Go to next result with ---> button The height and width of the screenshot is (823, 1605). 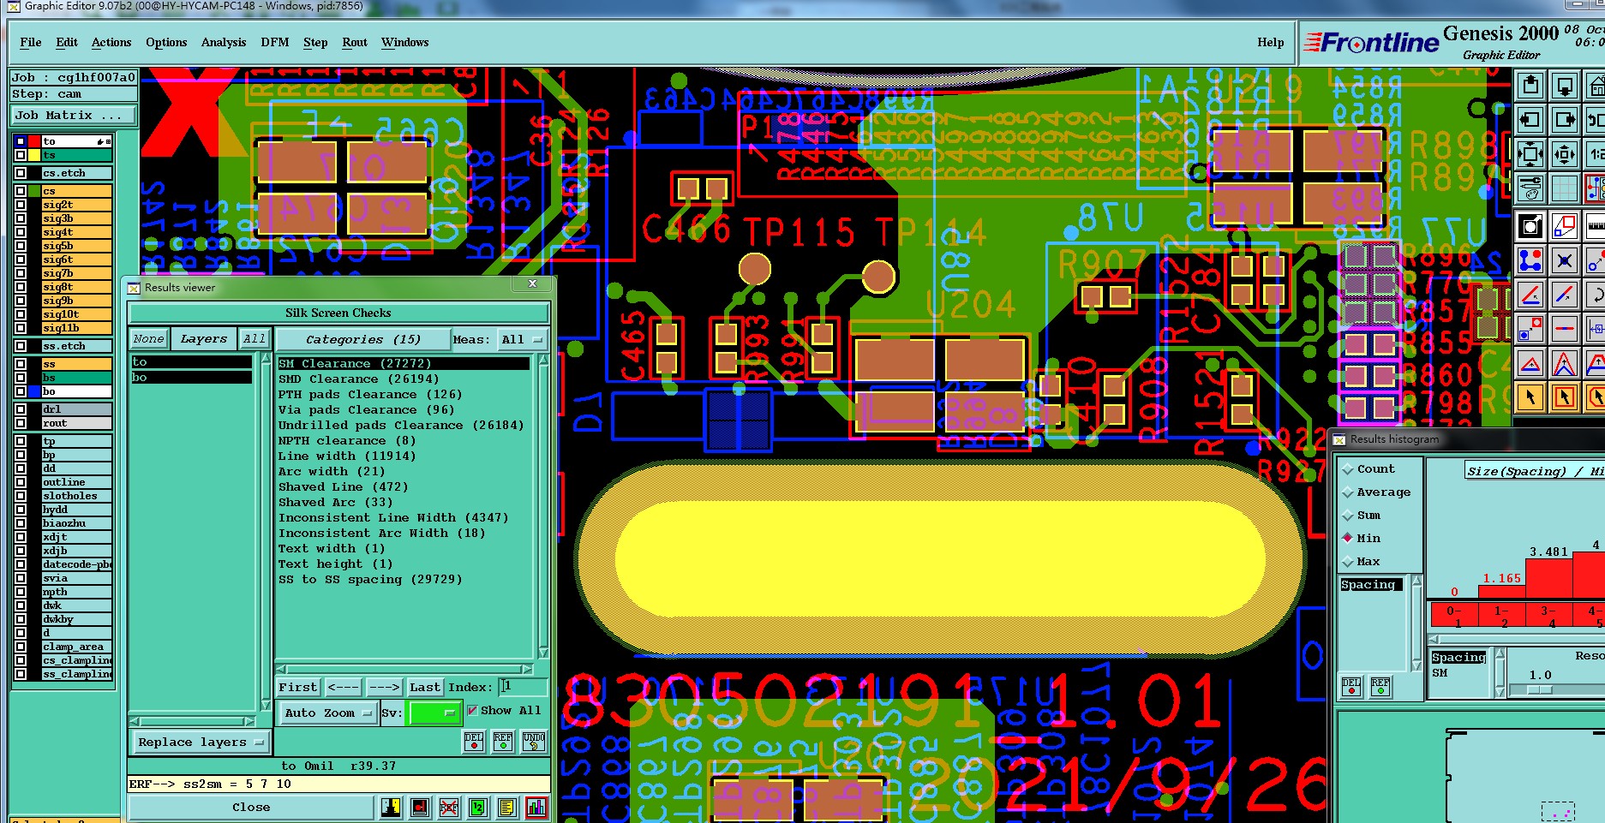(384, 687)
